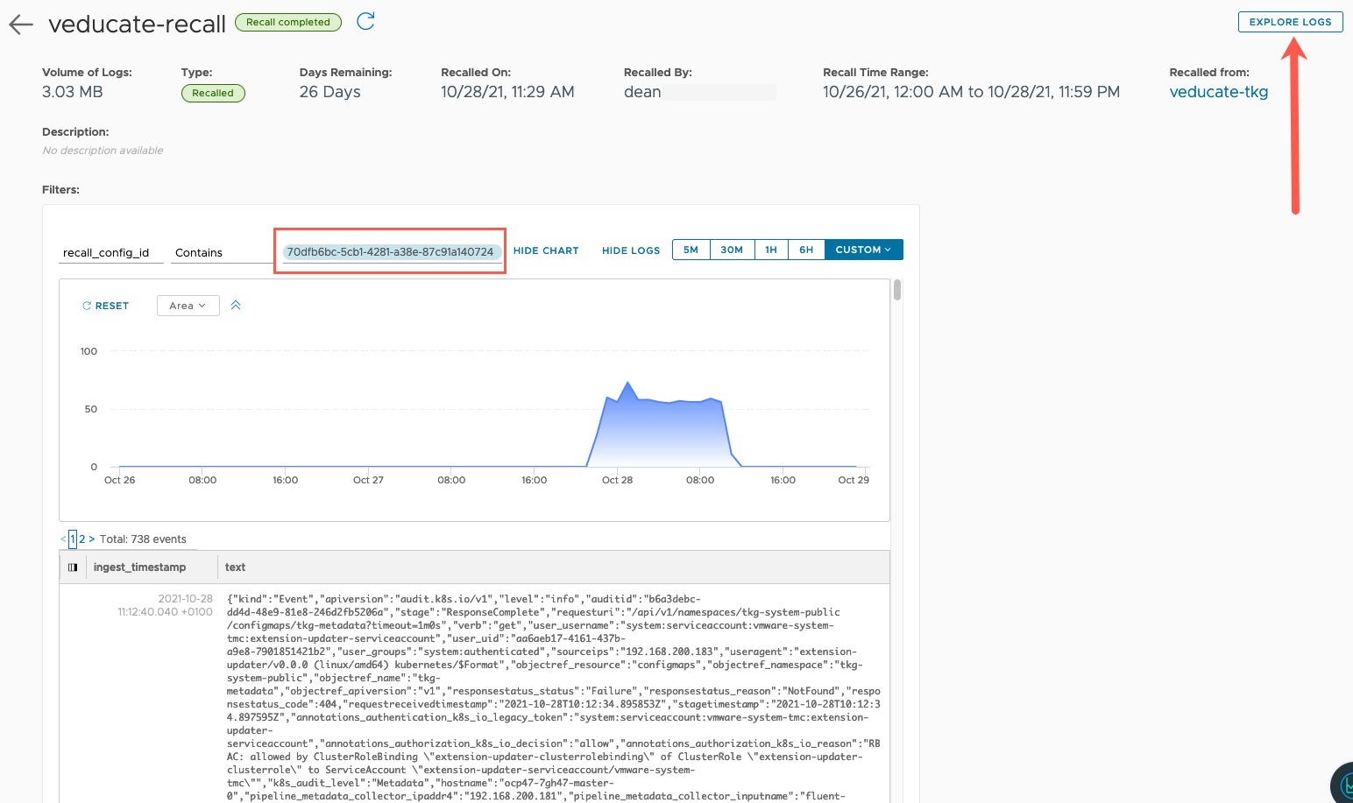Select page 1 of events
The width and height of the screenshot is (1353, 803).
pos(73,539)
